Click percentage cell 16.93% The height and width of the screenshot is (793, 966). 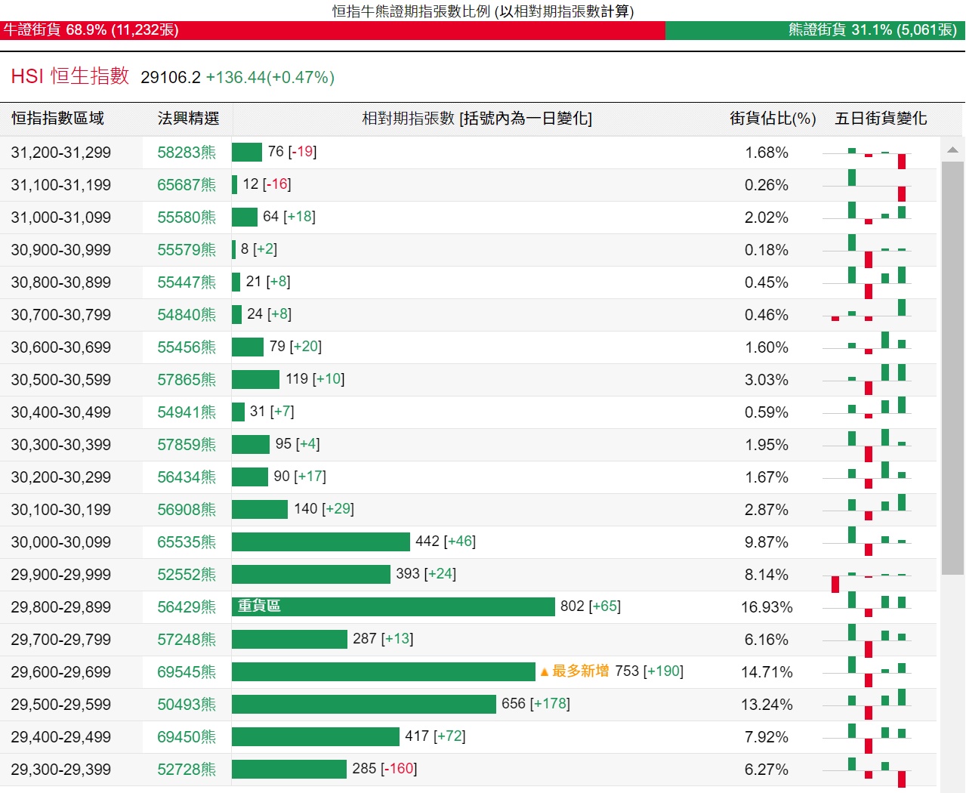coord(767,607)
